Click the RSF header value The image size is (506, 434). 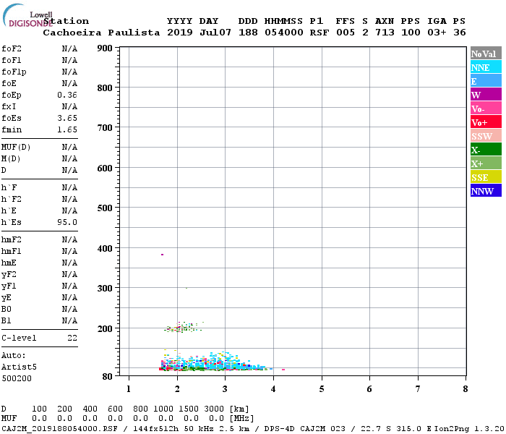320,33
